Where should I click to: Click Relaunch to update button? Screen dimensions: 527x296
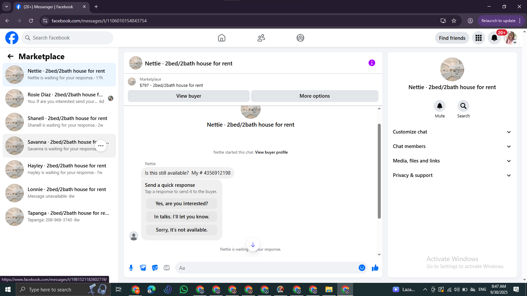[501, 21]
